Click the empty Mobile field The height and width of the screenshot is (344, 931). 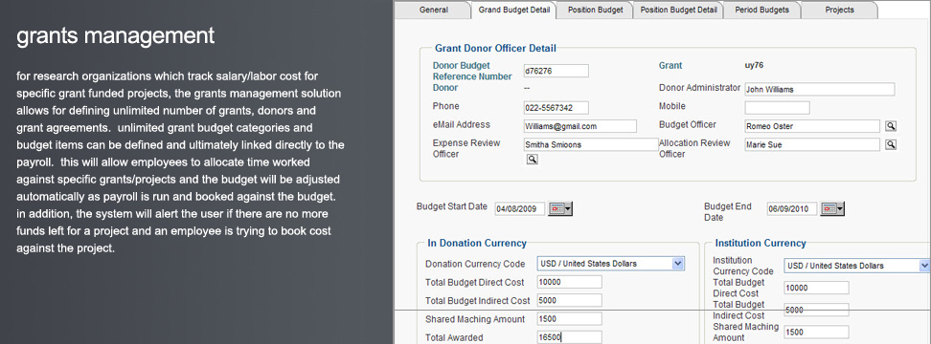[x=777, y=108]
